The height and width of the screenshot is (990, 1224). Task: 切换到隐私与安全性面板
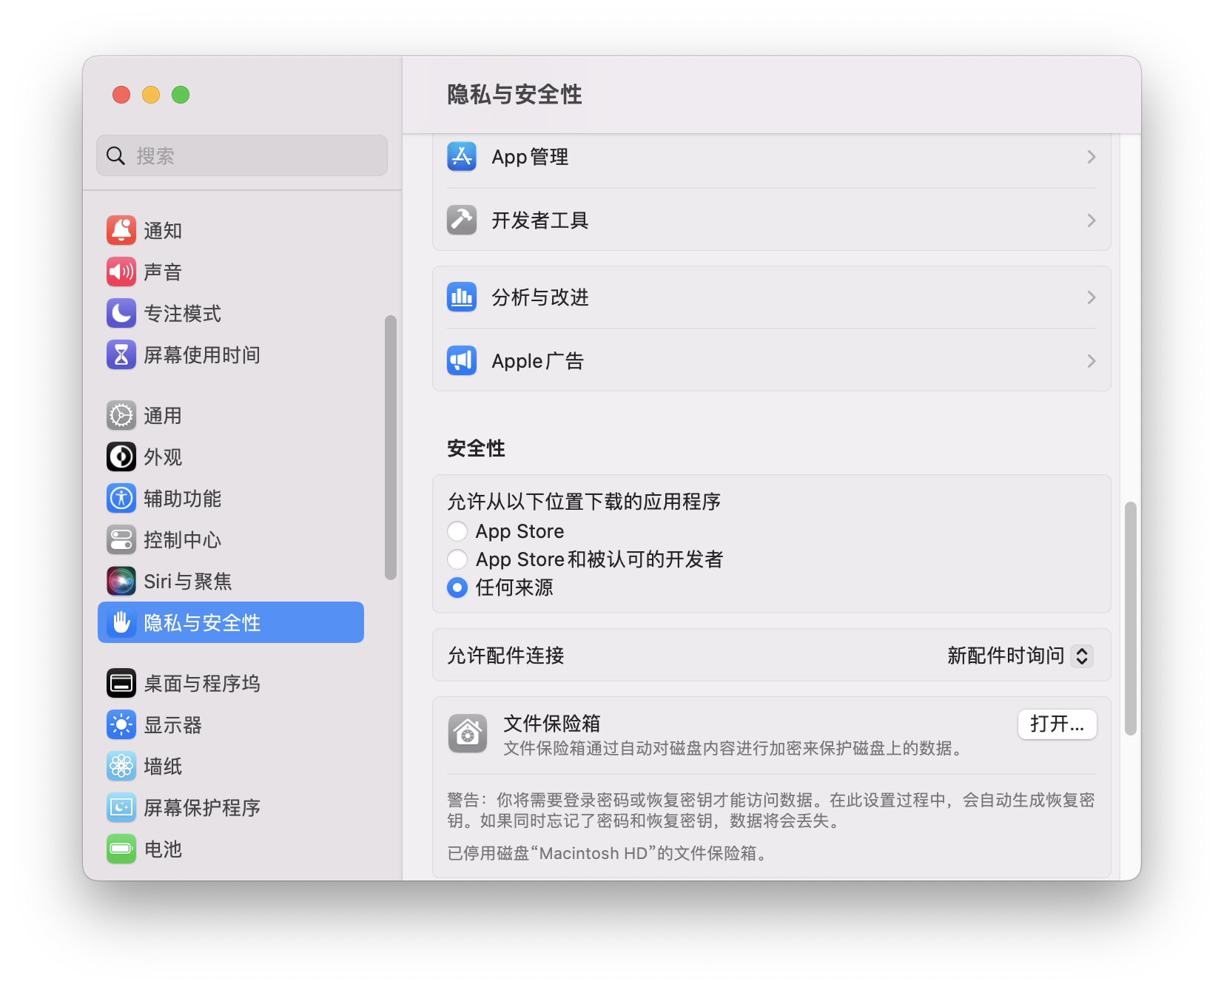coord(230,622)
